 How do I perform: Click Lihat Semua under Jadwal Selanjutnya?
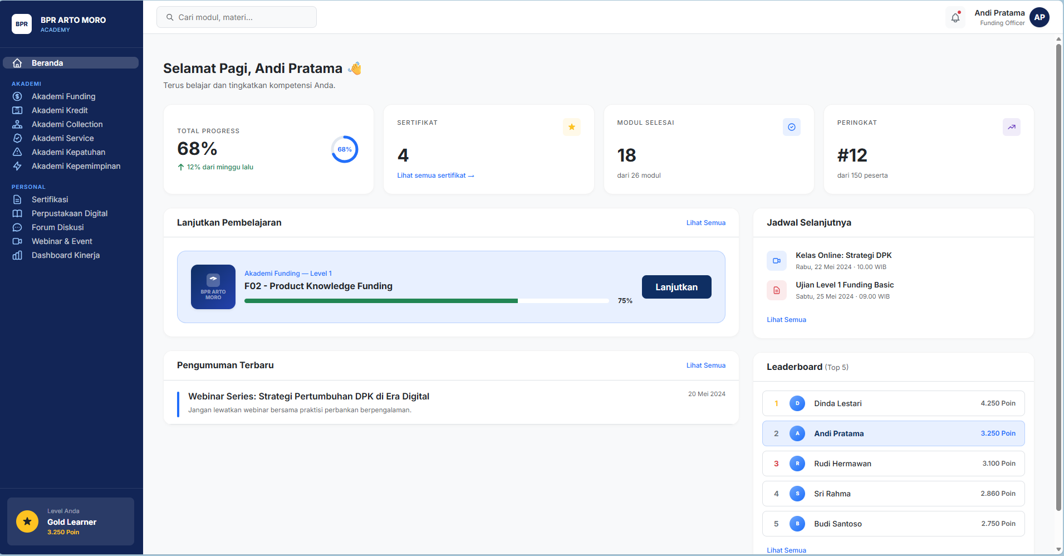pyautogui.click(x=786, y=320)
